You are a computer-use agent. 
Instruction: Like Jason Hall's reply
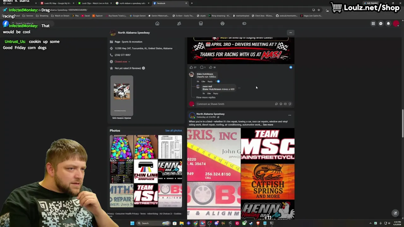[209, 93]
